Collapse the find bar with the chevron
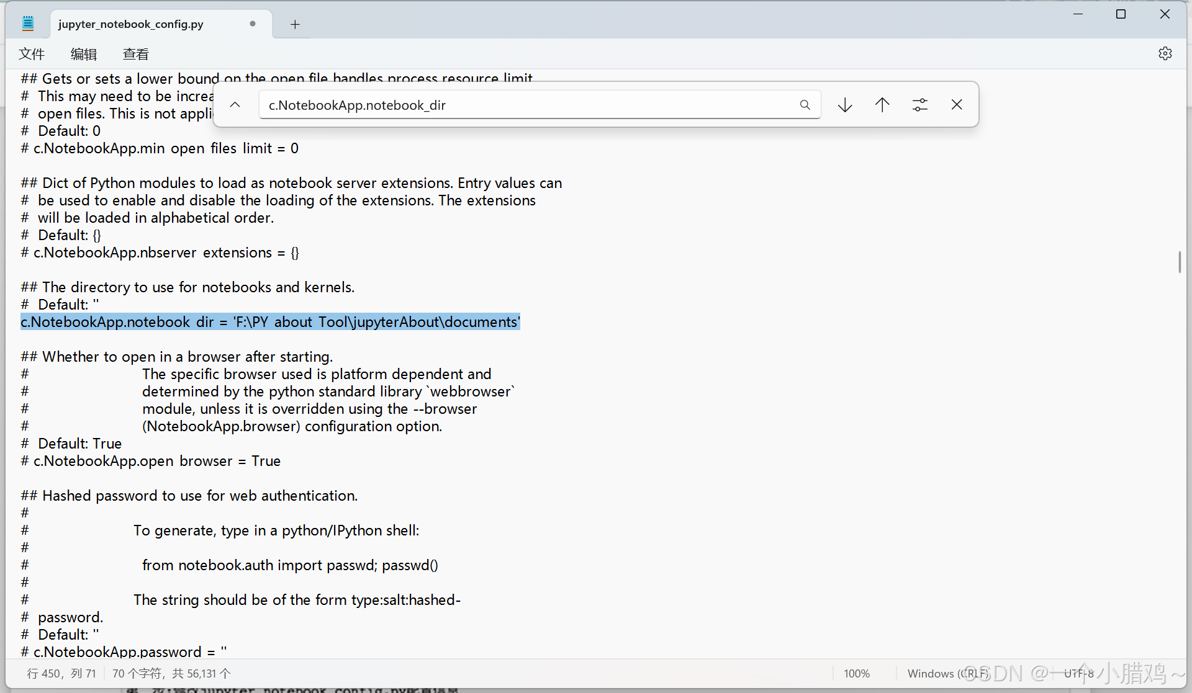 (235, 104)
